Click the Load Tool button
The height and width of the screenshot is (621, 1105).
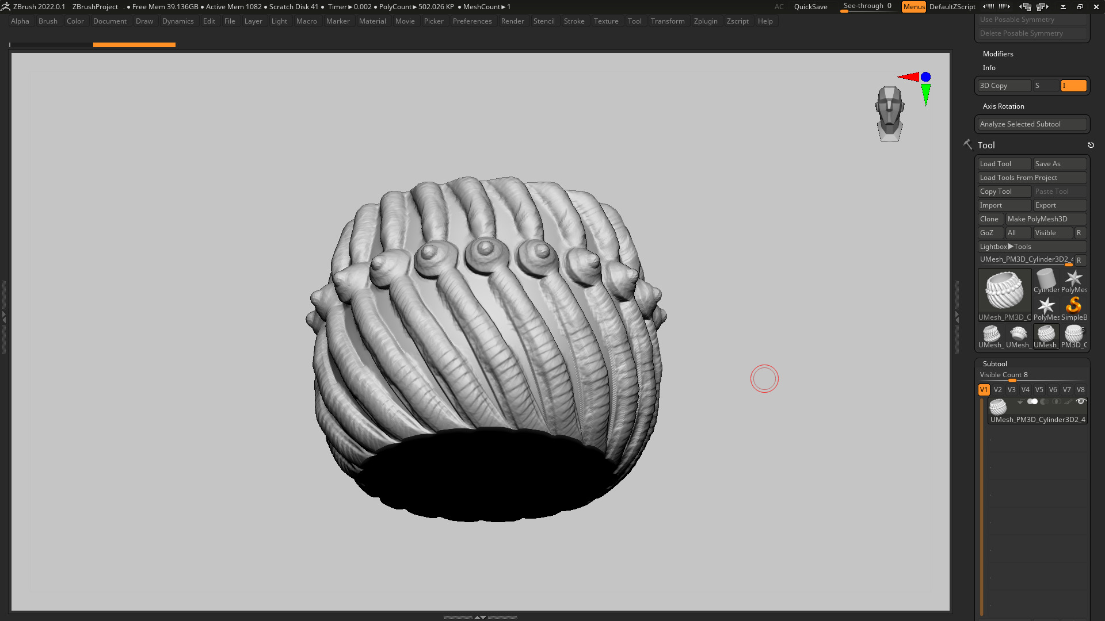tap(1004, 164)
